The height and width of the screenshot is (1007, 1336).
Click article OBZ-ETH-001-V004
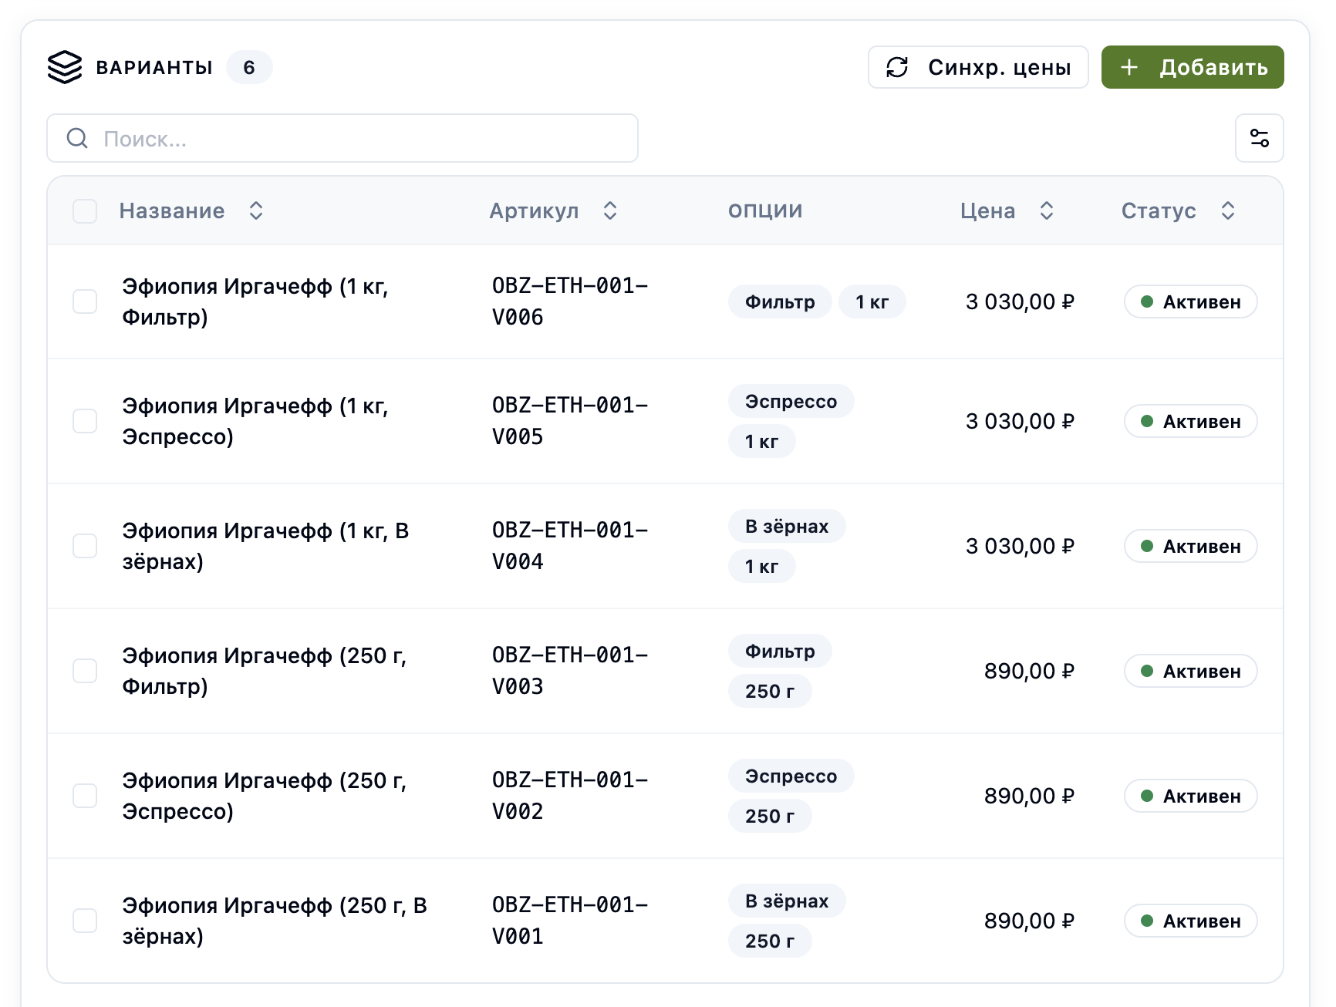pyautogui.click(x=570, y=546)
